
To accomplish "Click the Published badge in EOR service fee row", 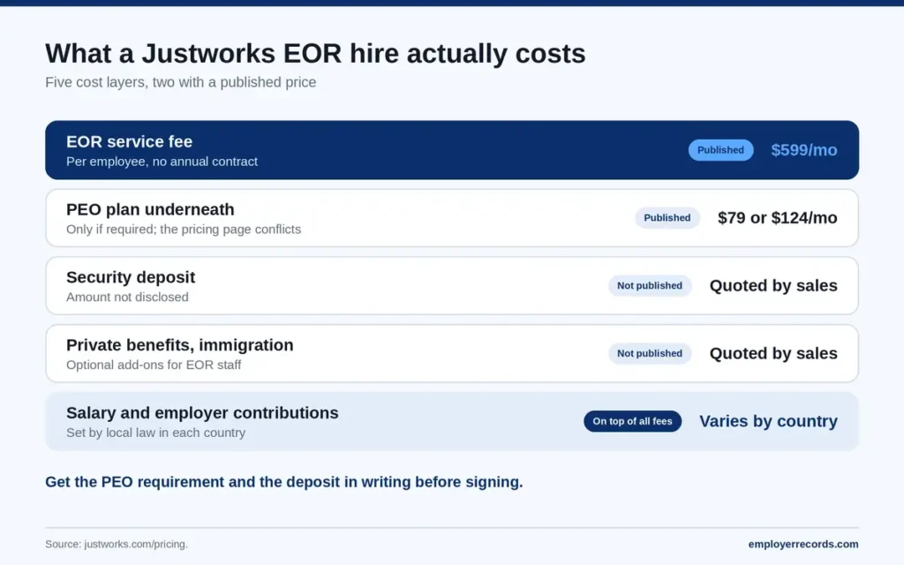I will pyautogui.click(x=720, y=150).
